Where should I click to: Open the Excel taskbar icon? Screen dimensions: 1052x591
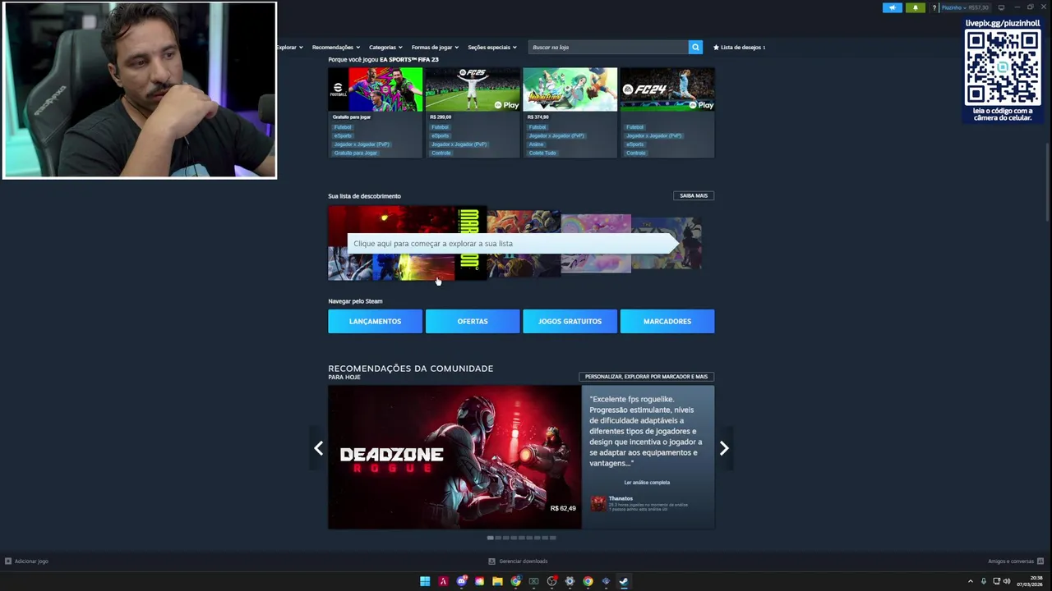[x=533, y=581]
